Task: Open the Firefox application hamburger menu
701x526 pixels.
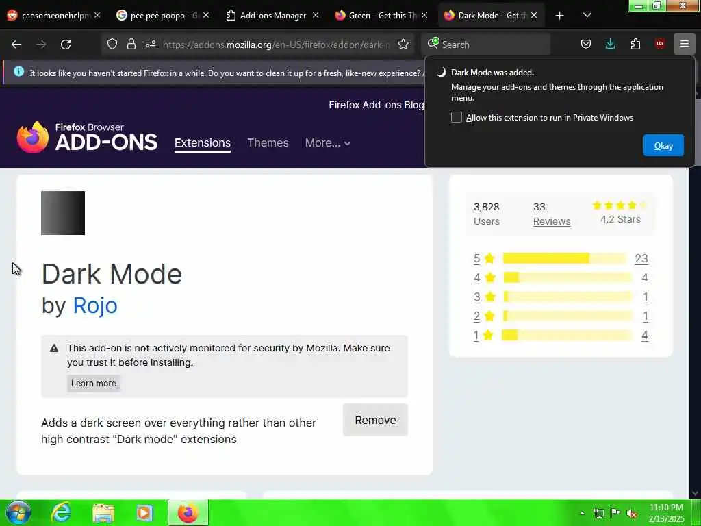Action: coord(685,44)
